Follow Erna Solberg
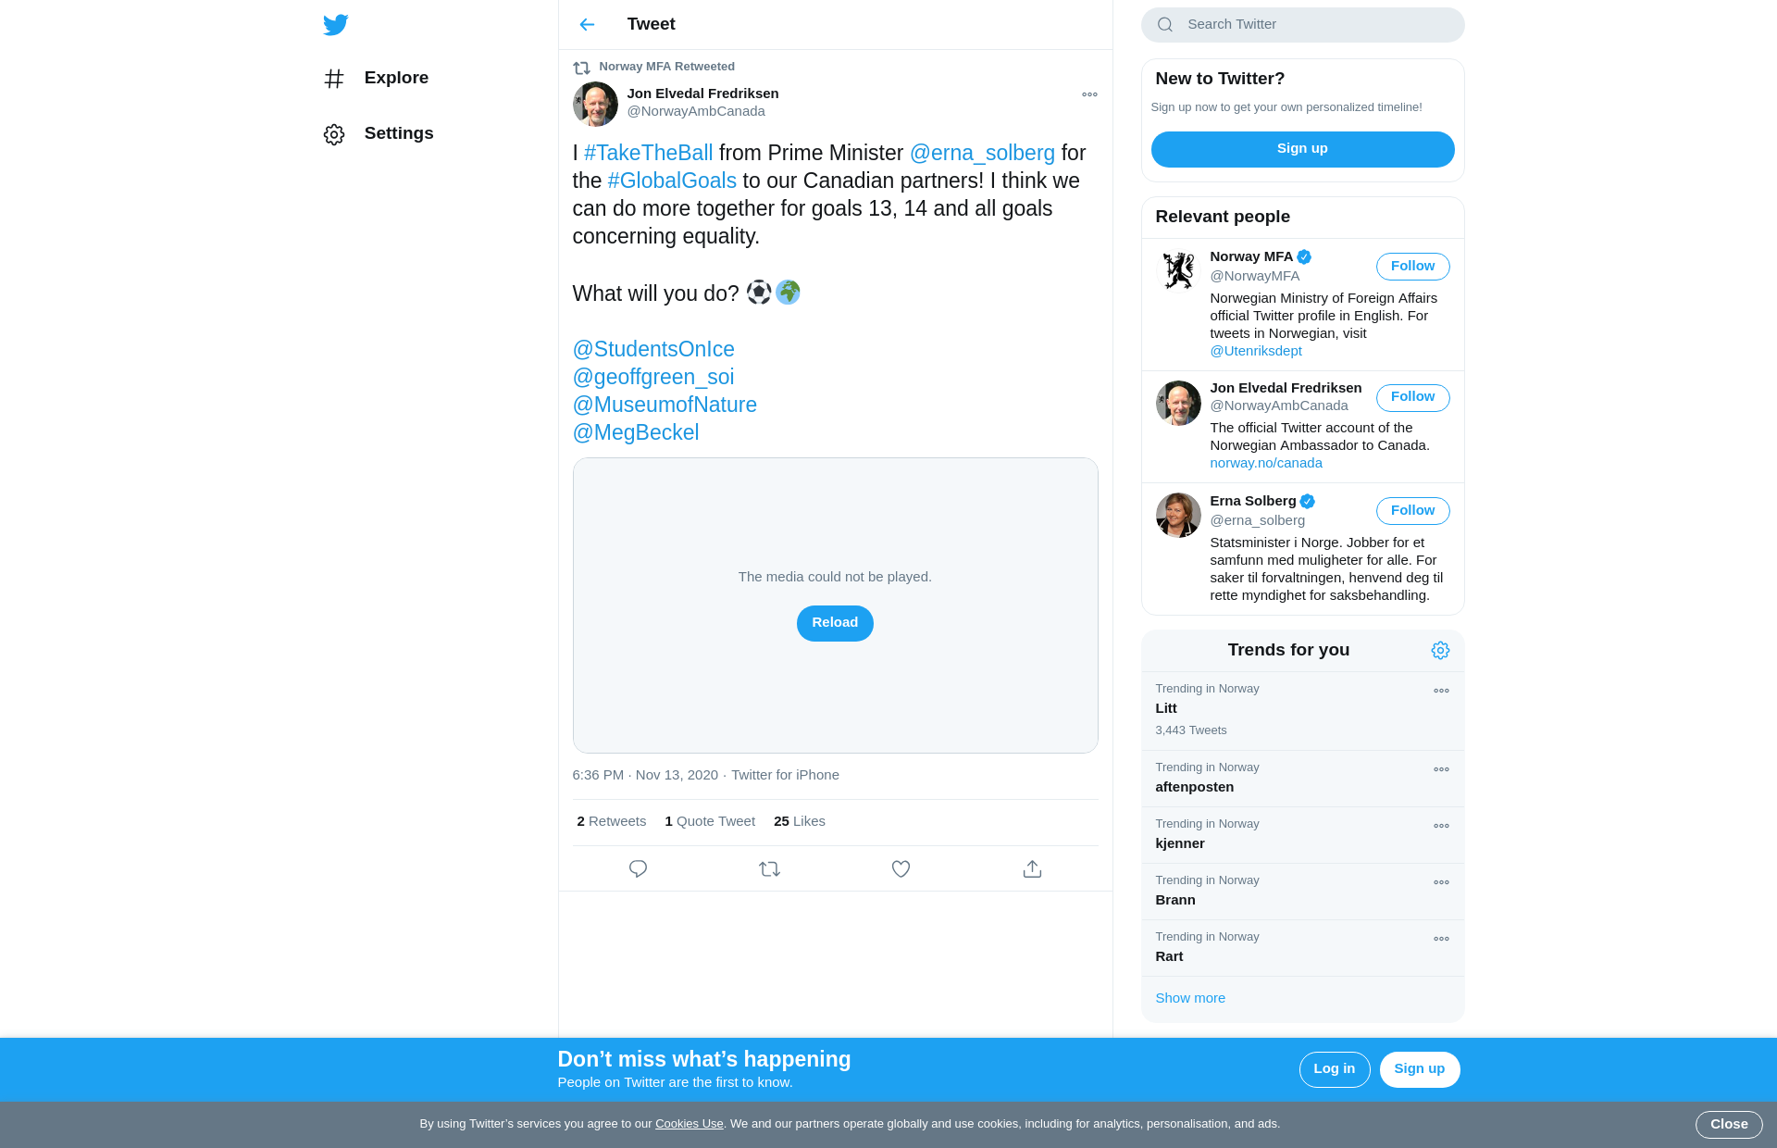The image size is (1777, 1148). [x=1412, y=511]
